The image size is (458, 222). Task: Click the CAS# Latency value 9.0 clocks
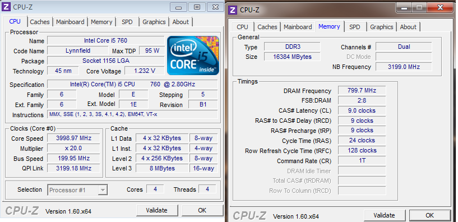pos(362,110)
